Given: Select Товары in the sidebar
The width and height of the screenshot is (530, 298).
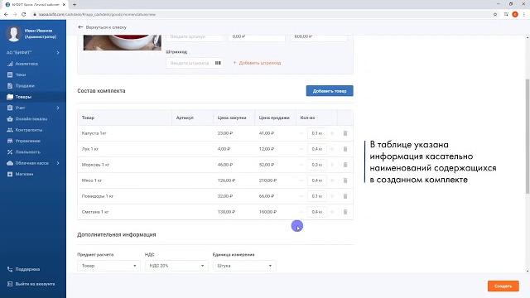Looking at the screenshot, I should tap(23, 97).
